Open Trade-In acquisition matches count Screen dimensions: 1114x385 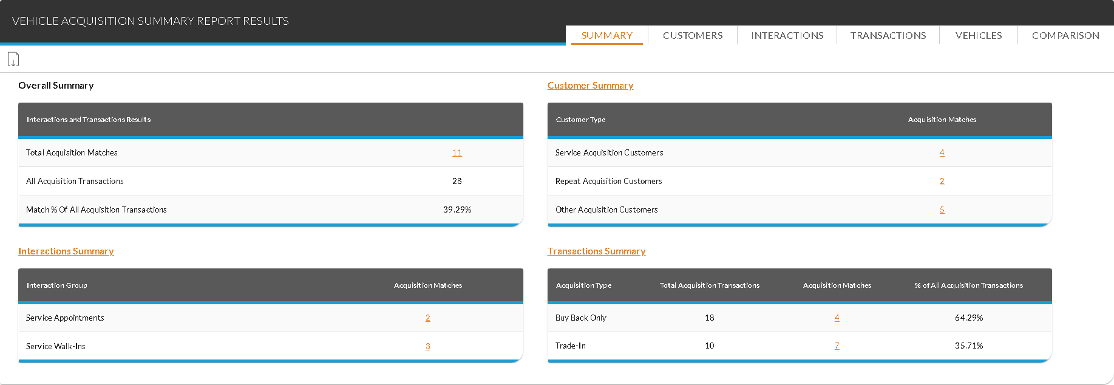coord(837,346)
